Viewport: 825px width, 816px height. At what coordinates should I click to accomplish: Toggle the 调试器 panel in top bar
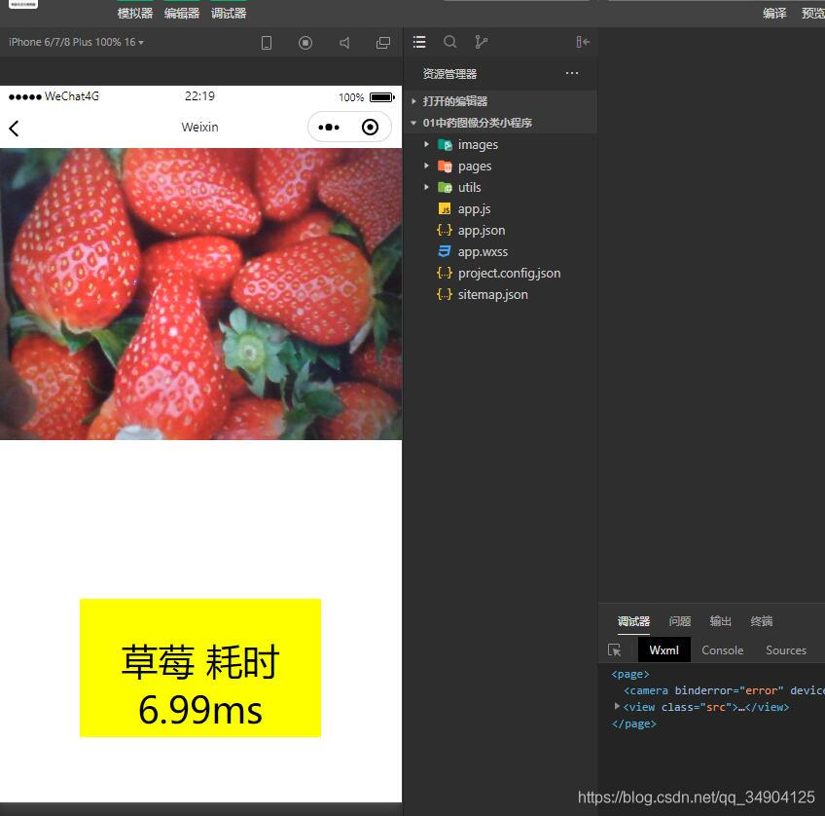(x=229, y=14)
